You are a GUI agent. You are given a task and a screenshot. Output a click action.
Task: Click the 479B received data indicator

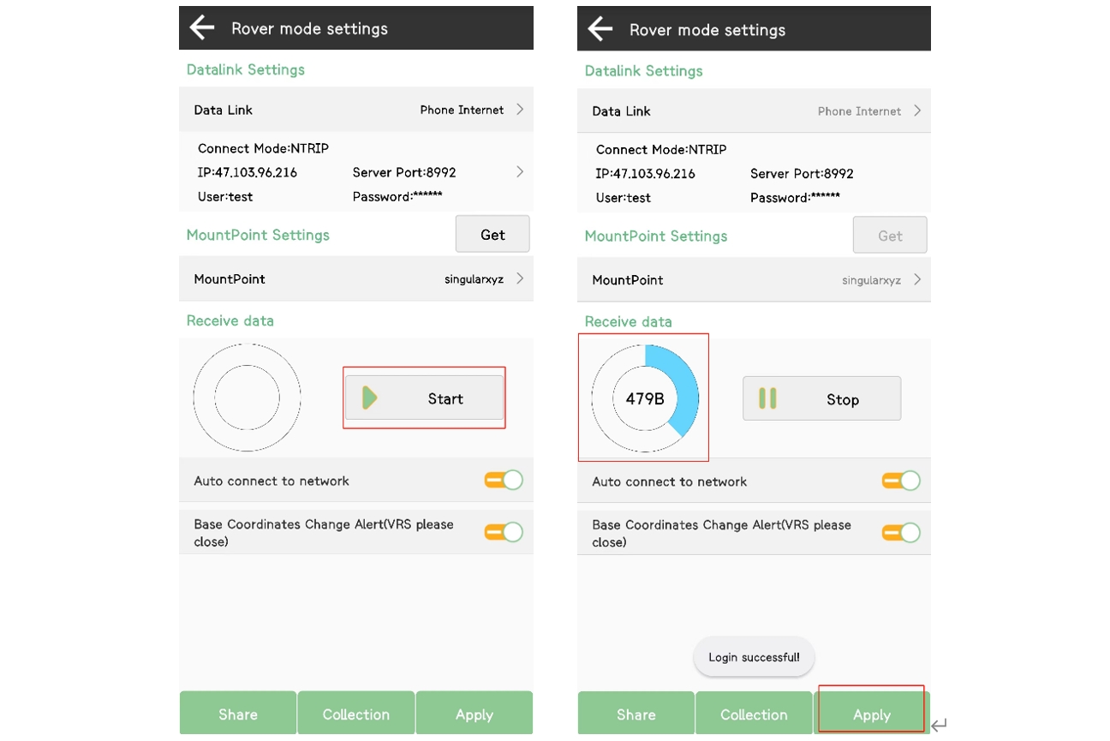645,398
